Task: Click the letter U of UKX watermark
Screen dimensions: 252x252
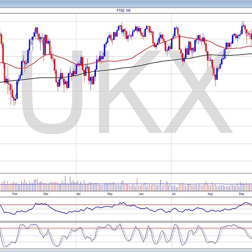Action: tap(52, 91)
